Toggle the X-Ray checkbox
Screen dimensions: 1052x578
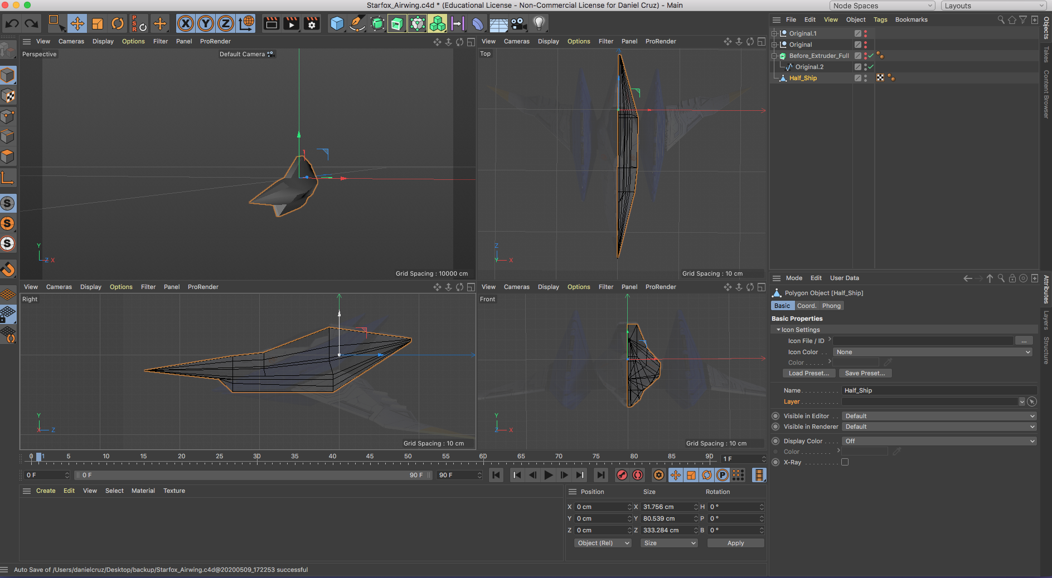point(845,462)
